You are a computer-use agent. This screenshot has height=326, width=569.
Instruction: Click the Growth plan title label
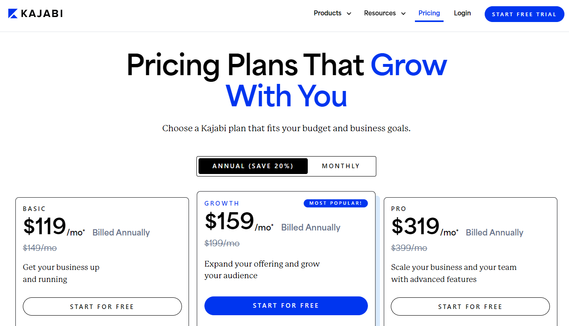(x=222, y=203)
